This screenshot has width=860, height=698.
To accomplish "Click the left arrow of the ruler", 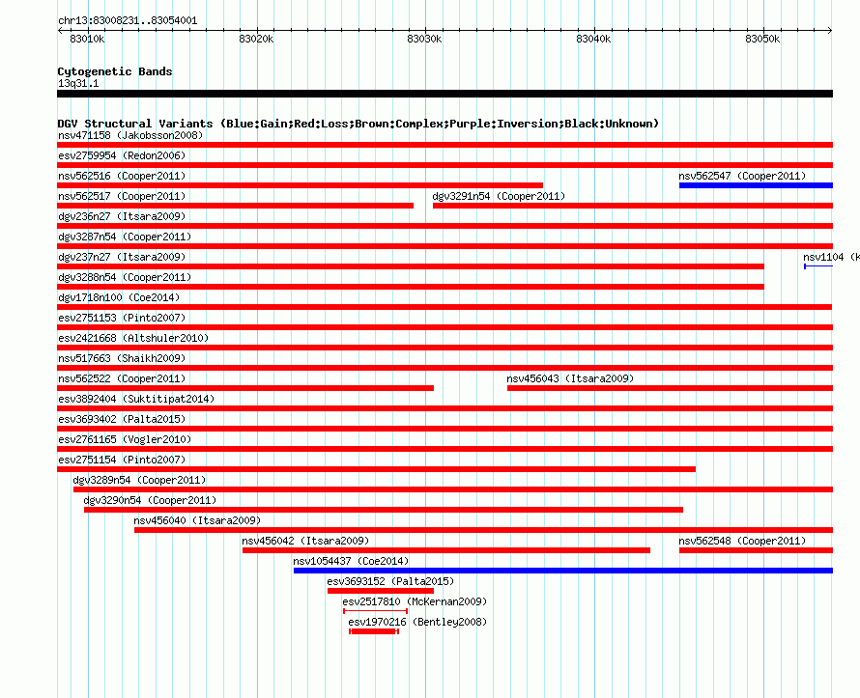I will [x=60, y=30].
